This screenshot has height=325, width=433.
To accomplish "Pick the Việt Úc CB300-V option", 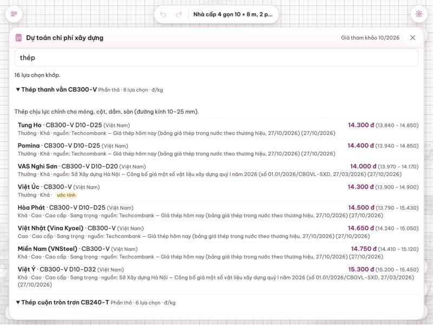I will point(218,191).
